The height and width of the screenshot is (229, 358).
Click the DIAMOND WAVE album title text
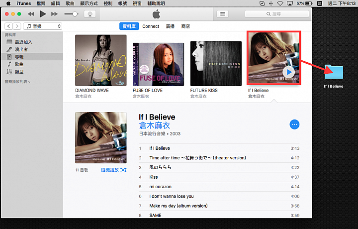click(x=92, y=91)
